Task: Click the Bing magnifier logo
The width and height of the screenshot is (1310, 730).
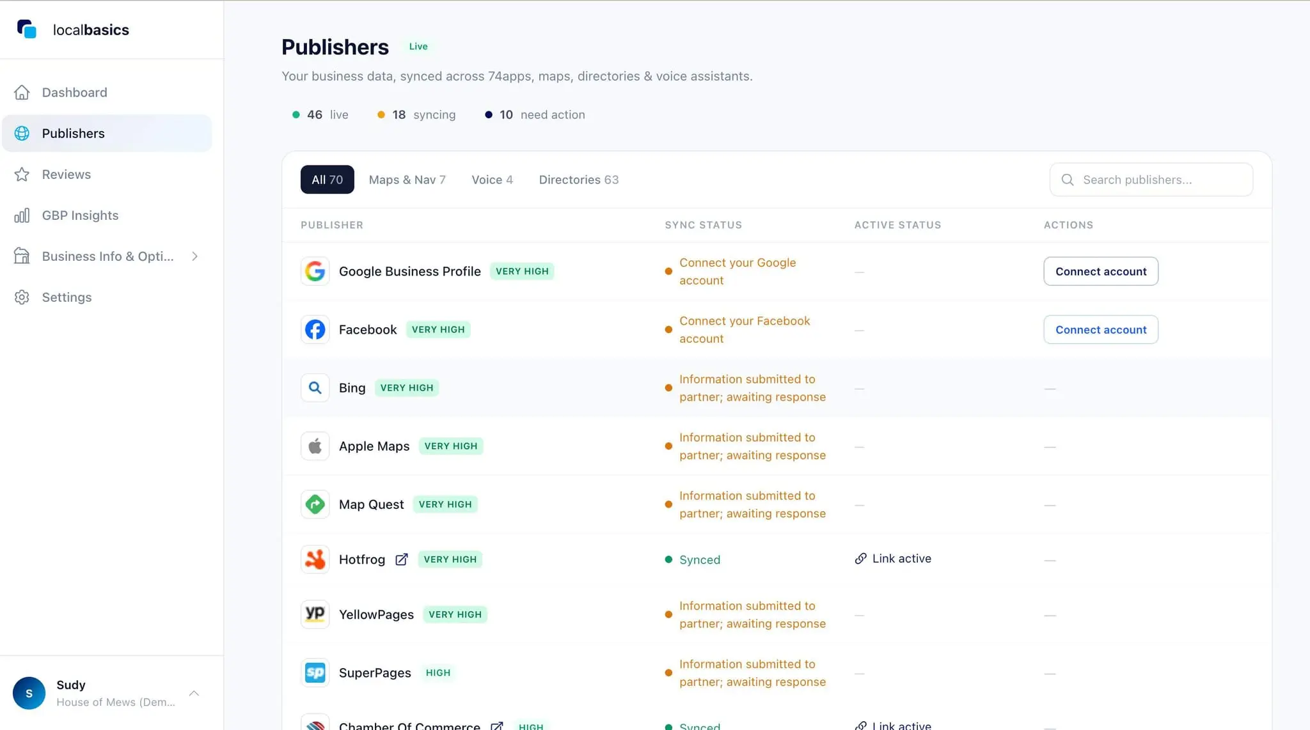Action: tap(315, 387)
